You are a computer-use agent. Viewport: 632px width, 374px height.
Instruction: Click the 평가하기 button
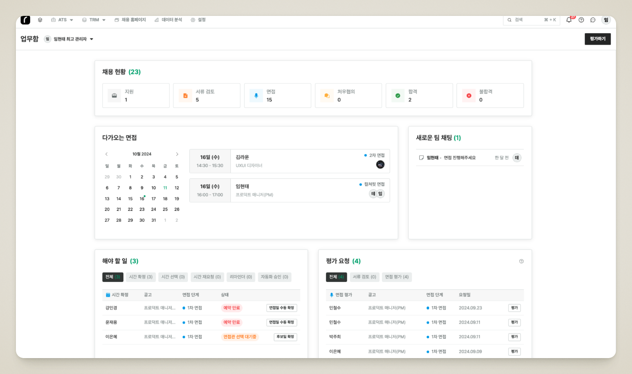597,39
